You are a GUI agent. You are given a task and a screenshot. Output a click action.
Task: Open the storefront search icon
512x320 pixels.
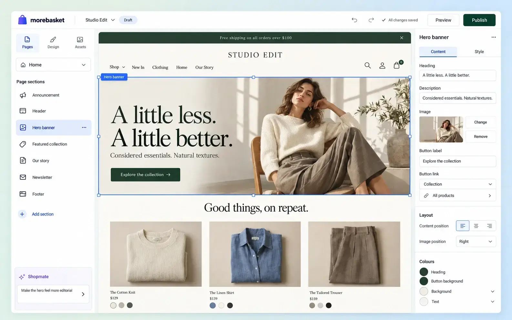(367, 65)
